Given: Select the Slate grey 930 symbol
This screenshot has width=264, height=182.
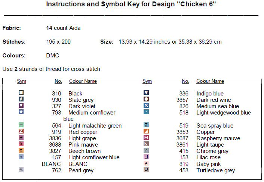Looking at the screenshot, I should 21,99.
